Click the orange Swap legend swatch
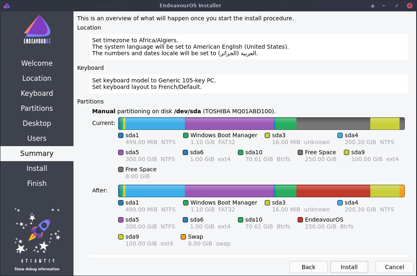 [x=183, y=237]
